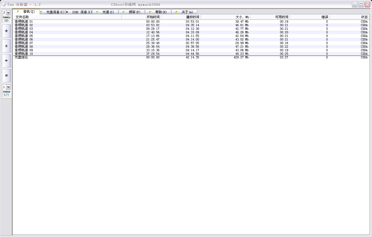This screenshot has height=237, width=372.
Task: Sort by 可用时间 column header
Action: click(270, 17)
